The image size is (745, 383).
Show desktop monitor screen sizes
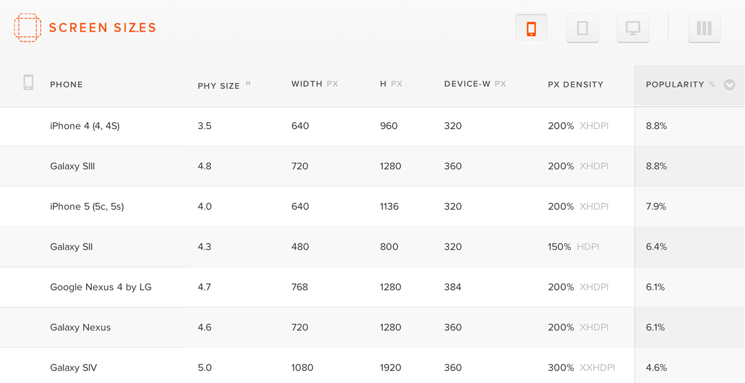tap(632, 28)
